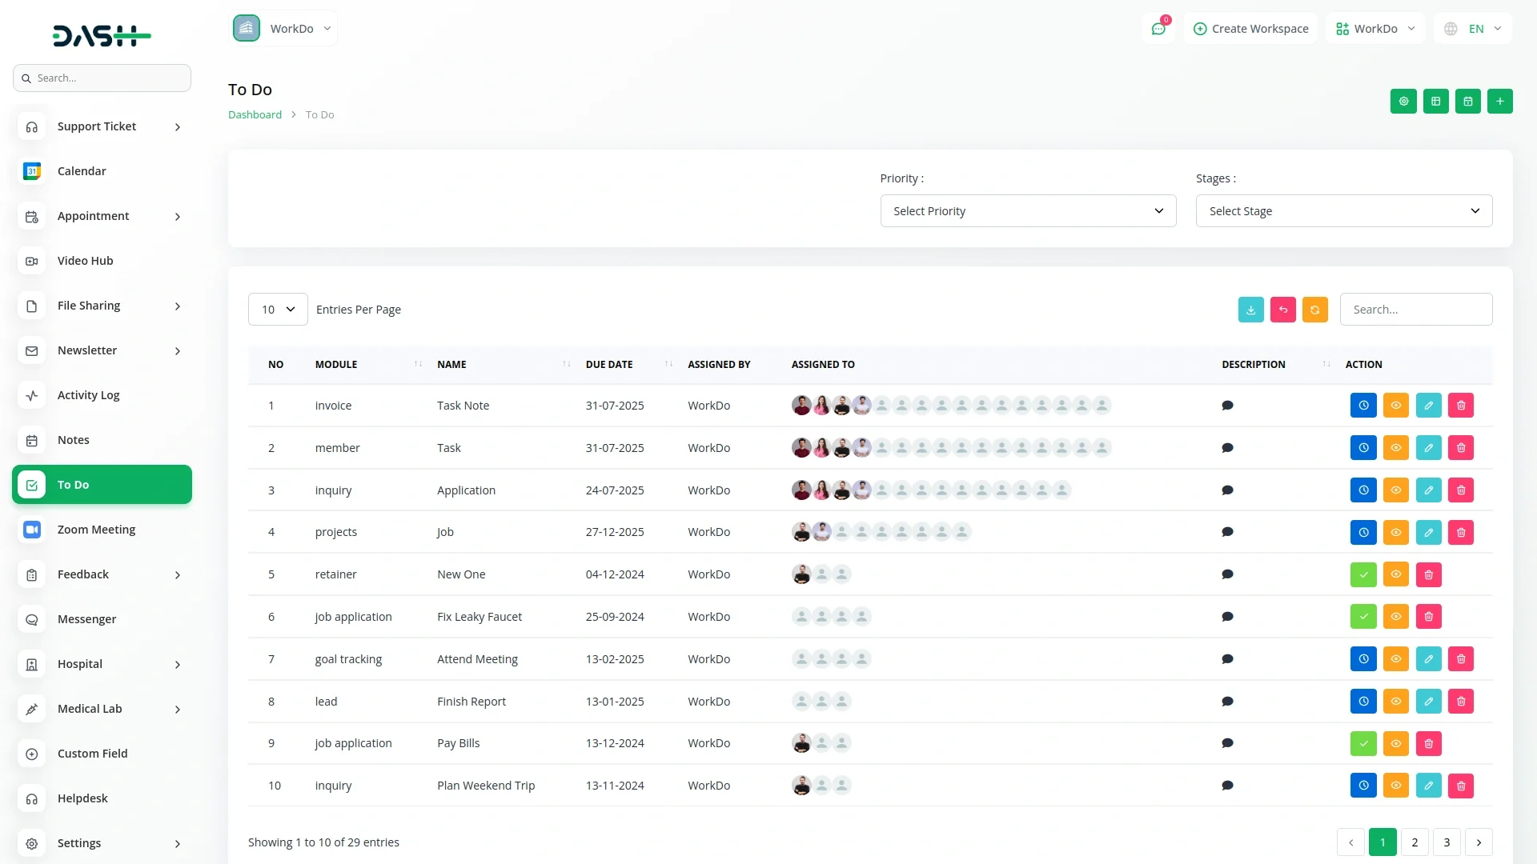Delete the Fix Leaky Faucet entry
Screen dimensions: 1537x864
tap(1428, 617)
